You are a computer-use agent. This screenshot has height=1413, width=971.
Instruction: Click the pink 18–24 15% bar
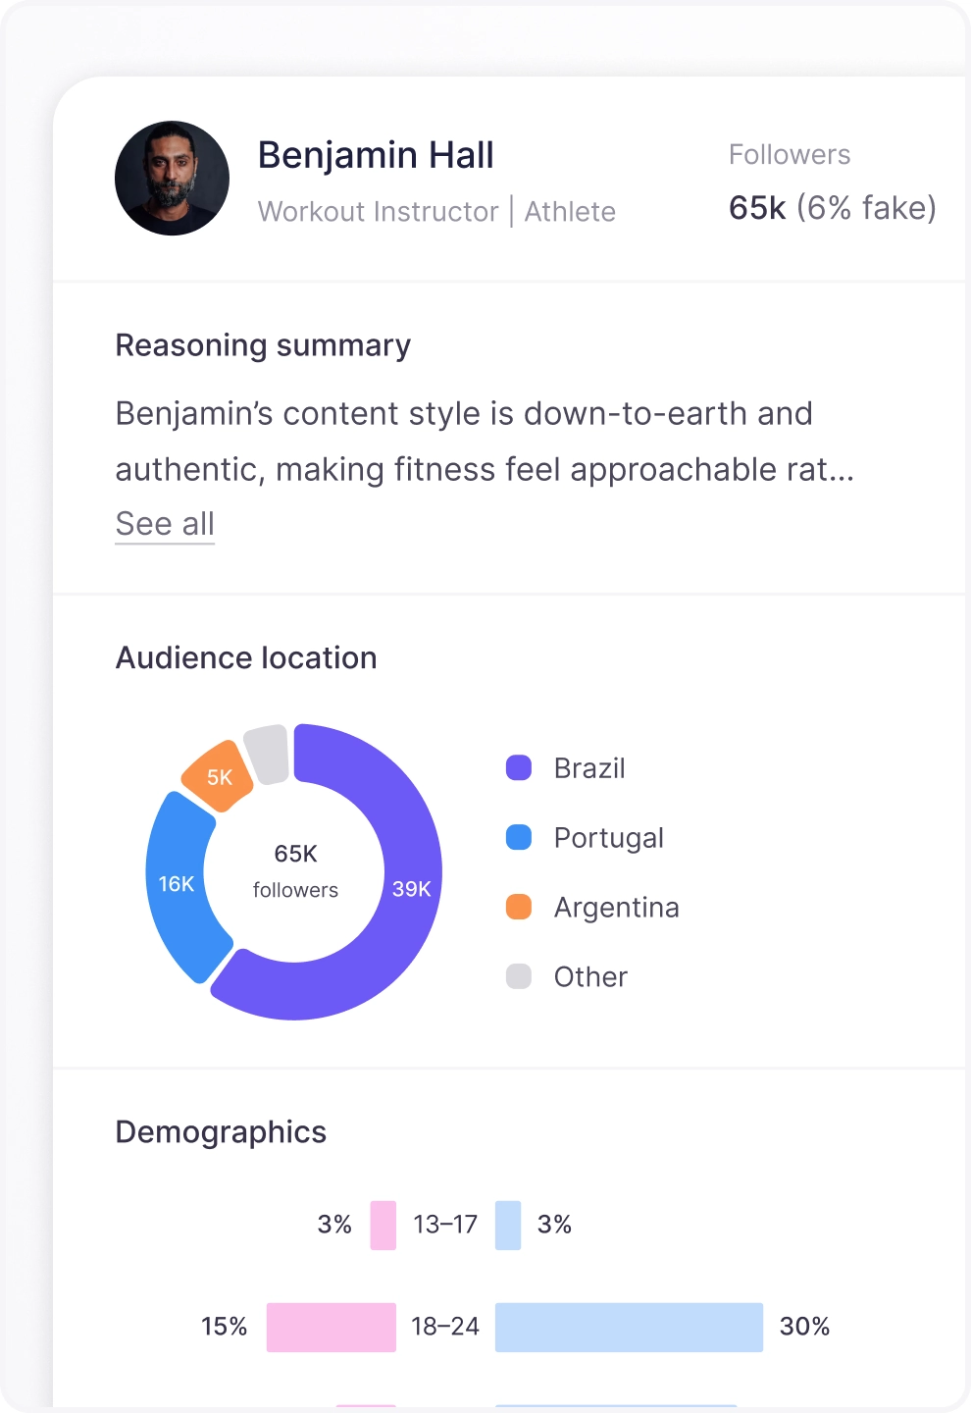(x=332, y=1327)
